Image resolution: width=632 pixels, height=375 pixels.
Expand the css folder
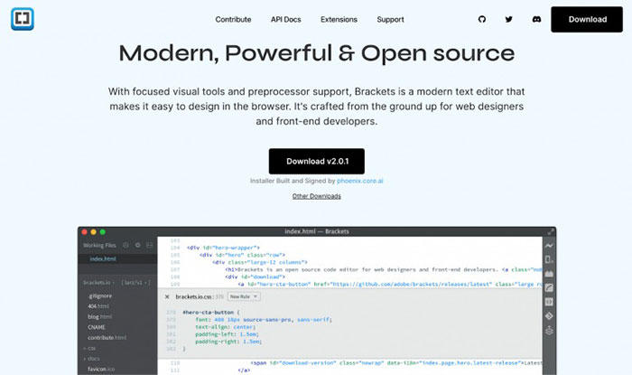coord(92,347)
